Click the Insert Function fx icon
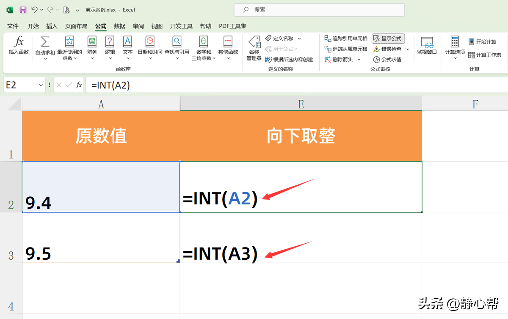 pos(19,41)
